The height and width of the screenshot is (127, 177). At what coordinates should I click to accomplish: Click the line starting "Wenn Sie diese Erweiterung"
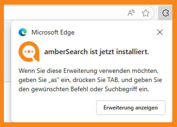88,71
